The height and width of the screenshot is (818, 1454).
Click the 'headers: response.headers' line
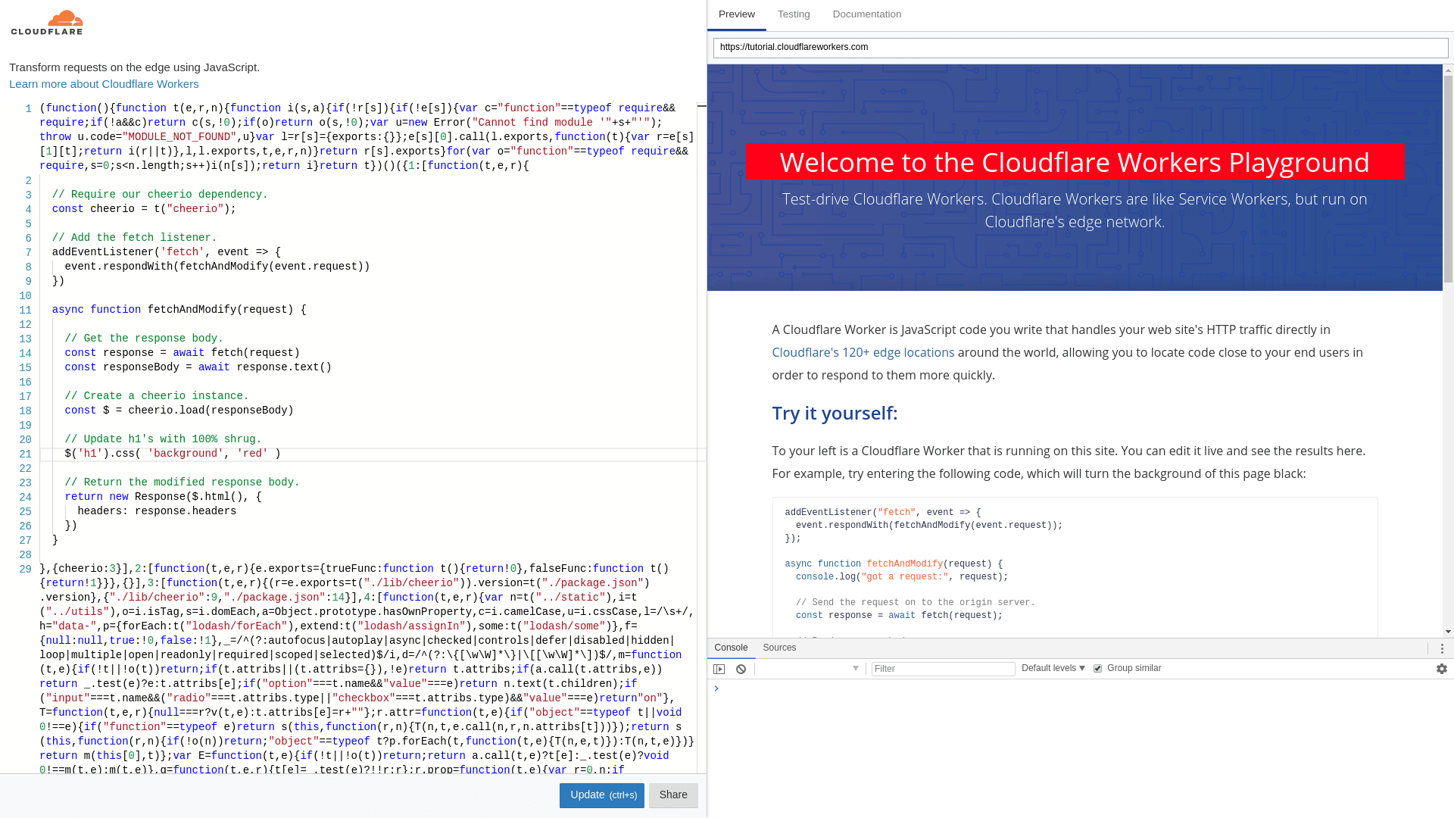[x=157, y=511]
